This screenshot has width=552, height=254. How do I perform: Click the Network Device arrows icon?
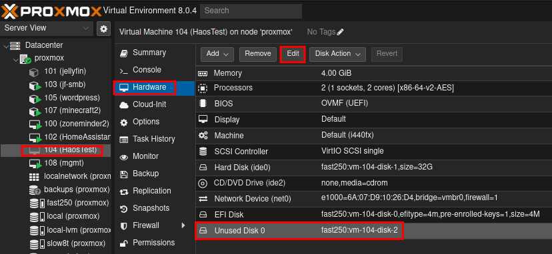[x=203, y=199]
